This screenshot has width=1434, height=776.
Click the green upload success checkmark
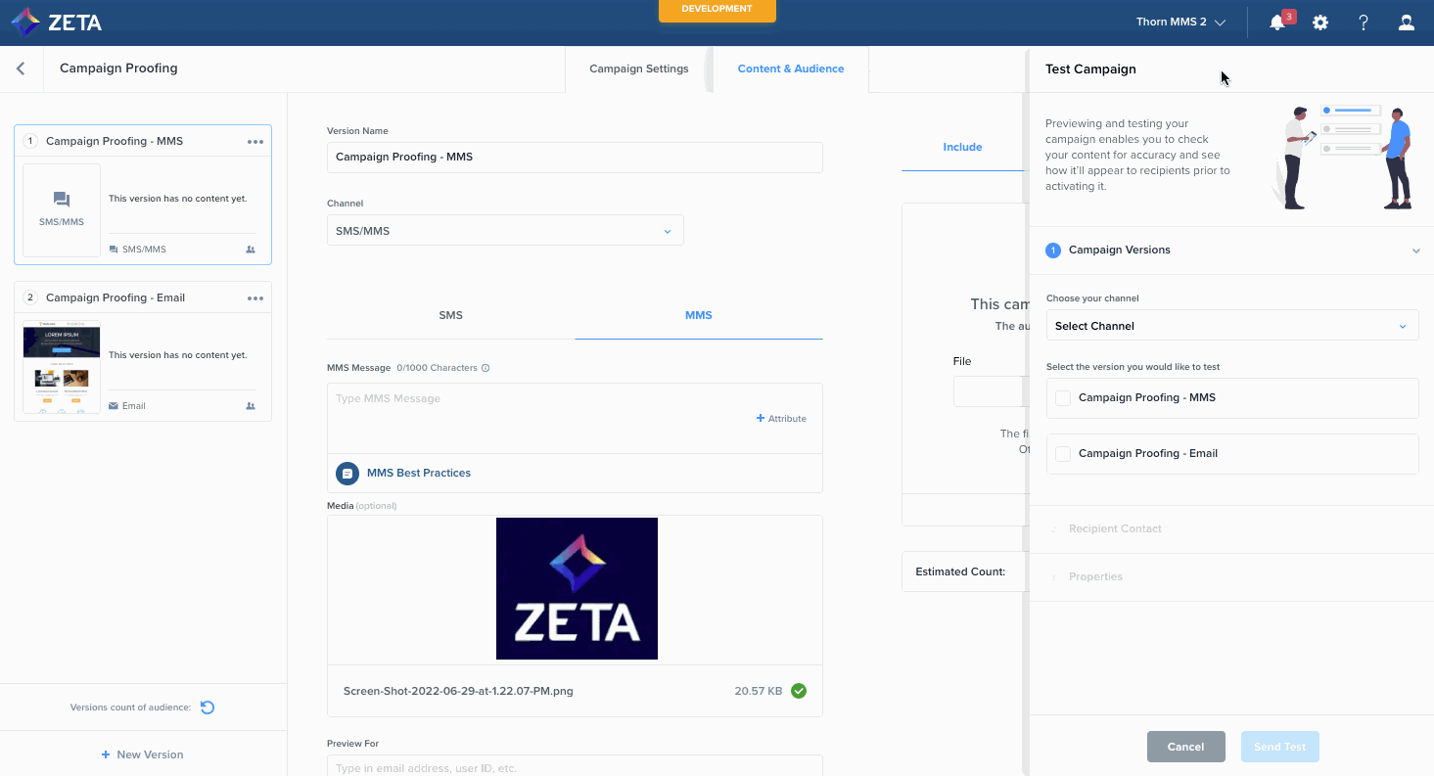click(x=799, y=691)
